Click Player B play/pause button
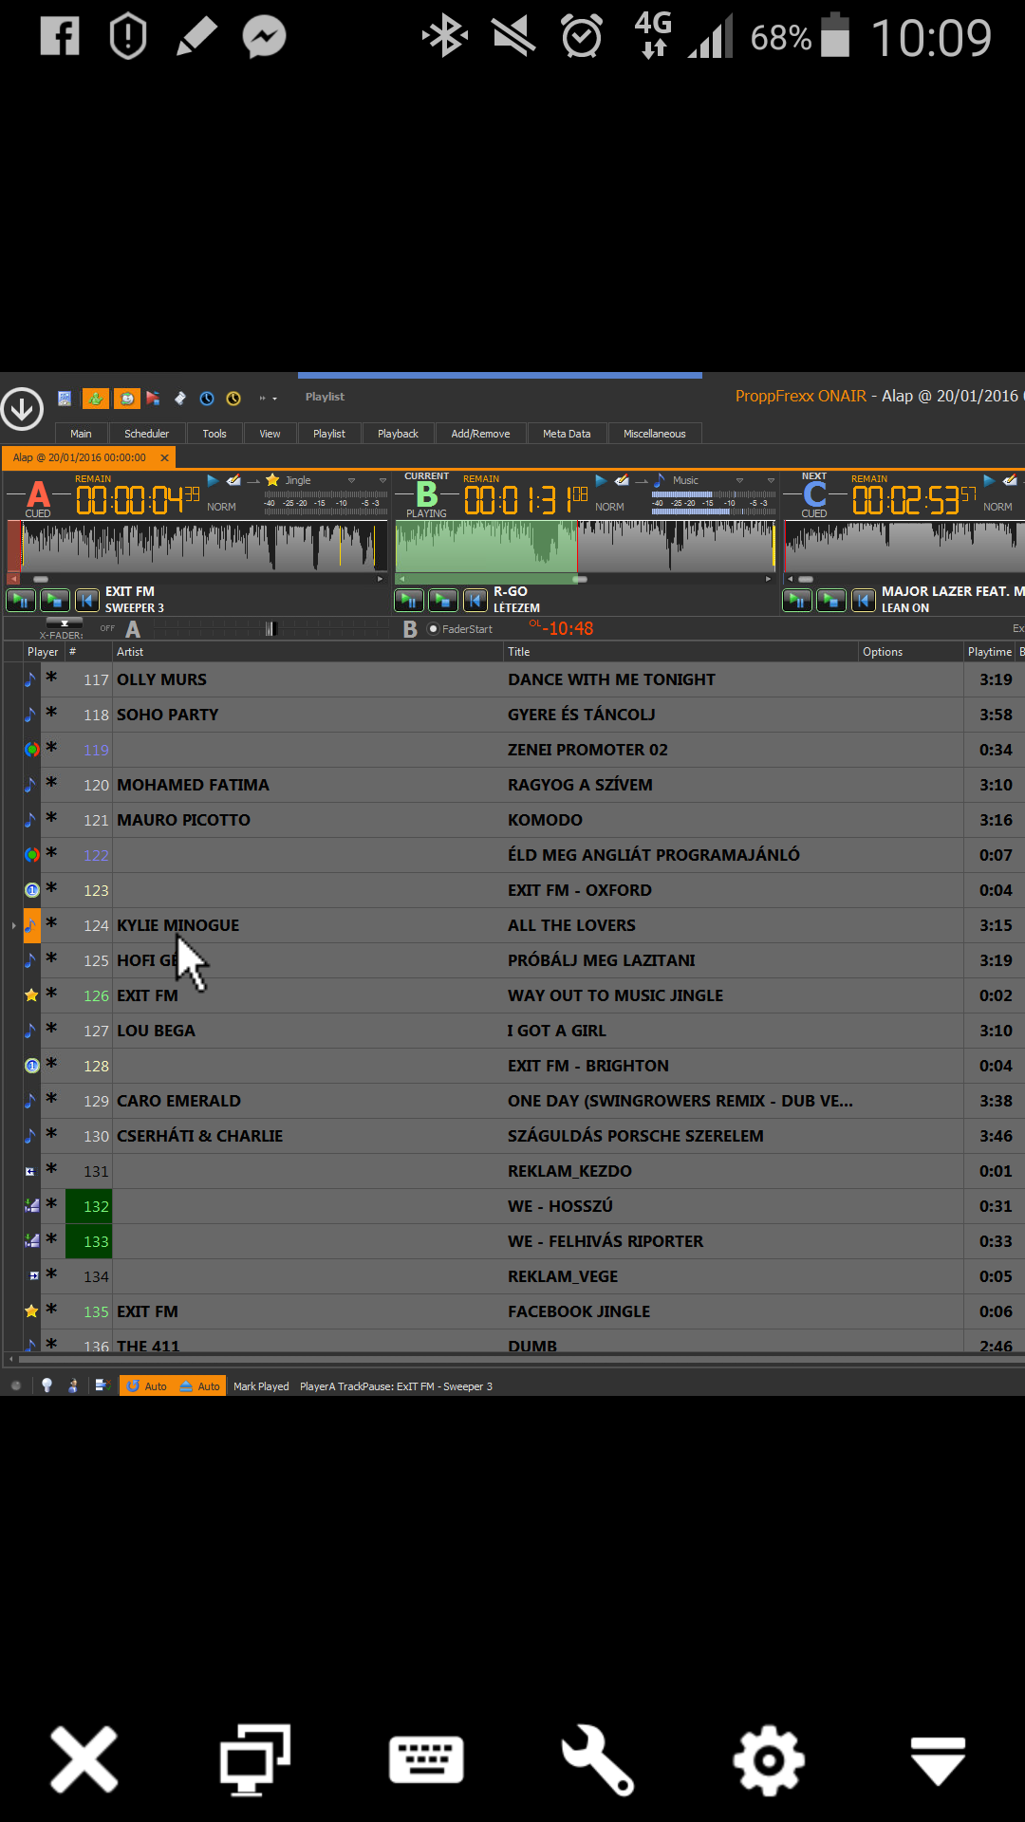1025x1822 pixels. point(409,600)
